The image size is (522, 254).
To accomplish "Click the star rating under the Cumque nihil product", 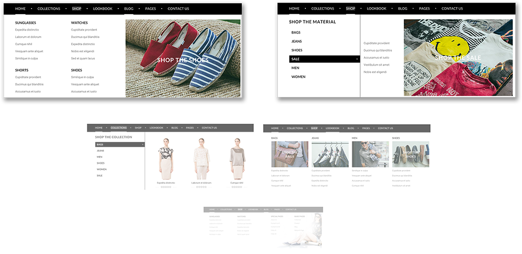I will [x=237, y=187].
